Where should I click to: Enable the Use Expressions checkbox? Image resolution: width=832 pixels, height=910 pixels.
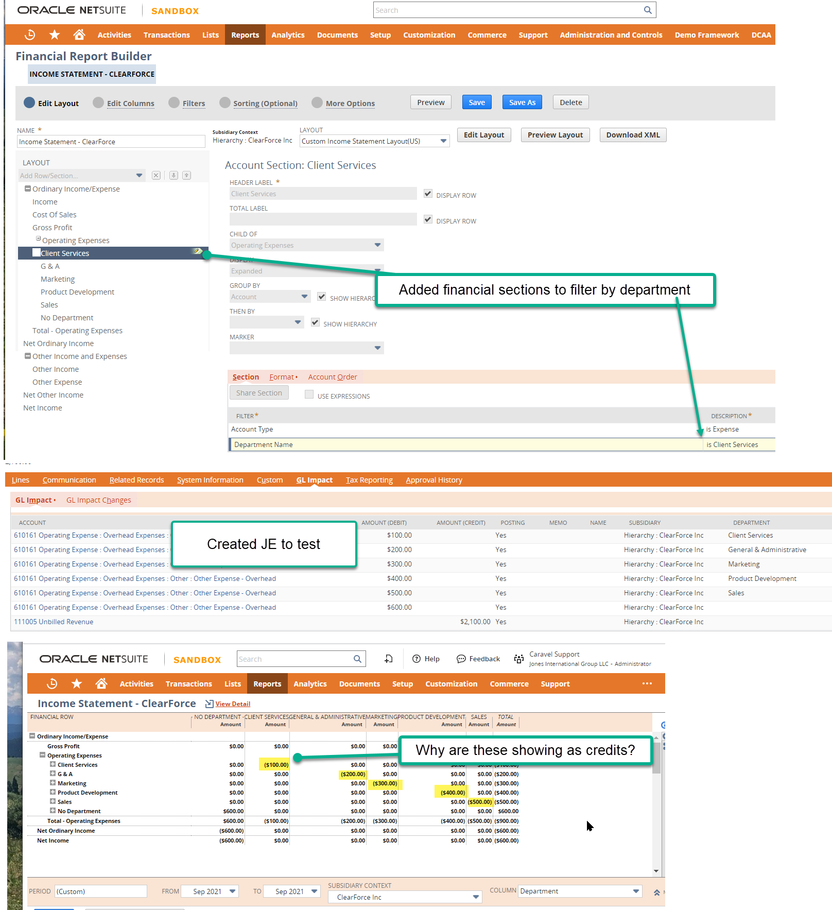(x=309, y=394)
